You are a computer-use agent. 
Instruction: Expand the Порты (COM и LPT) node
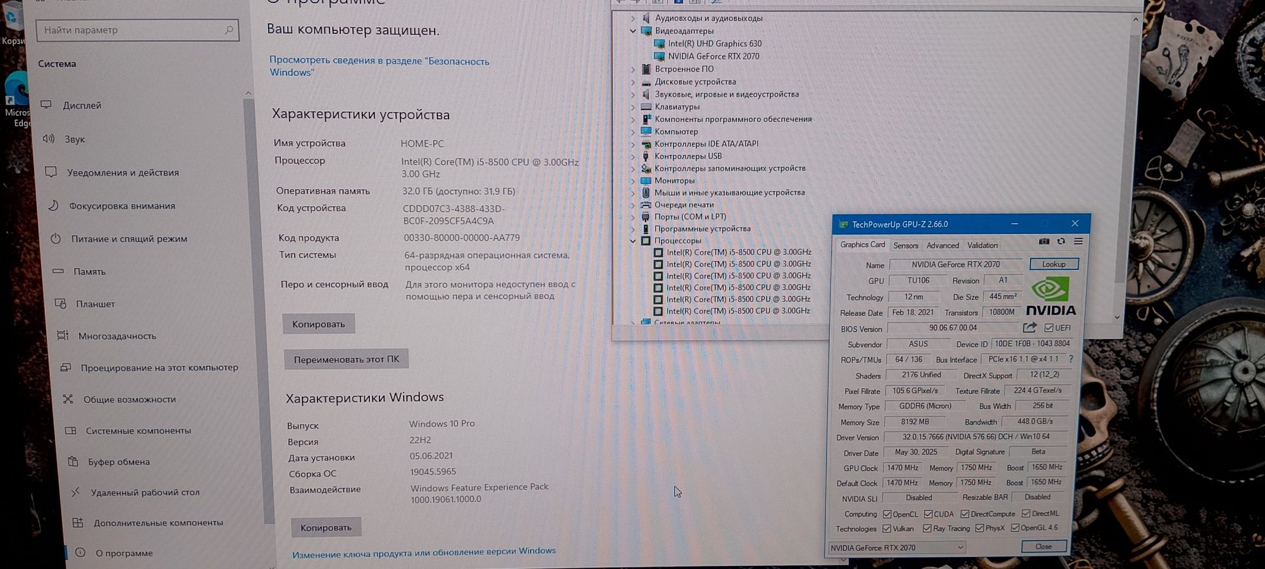click(x=632, y=217)
